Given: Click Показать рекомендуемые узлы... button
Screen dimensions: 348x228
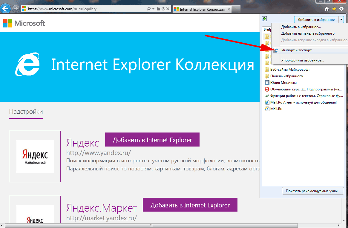Looking at the screenshot, I should 313,191.
